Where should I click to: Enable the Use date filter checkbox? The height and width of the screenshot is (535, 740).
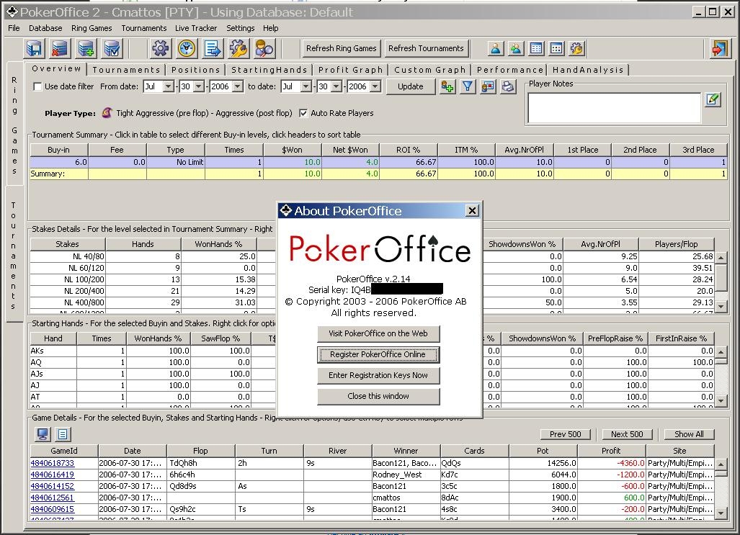(37, 86)
